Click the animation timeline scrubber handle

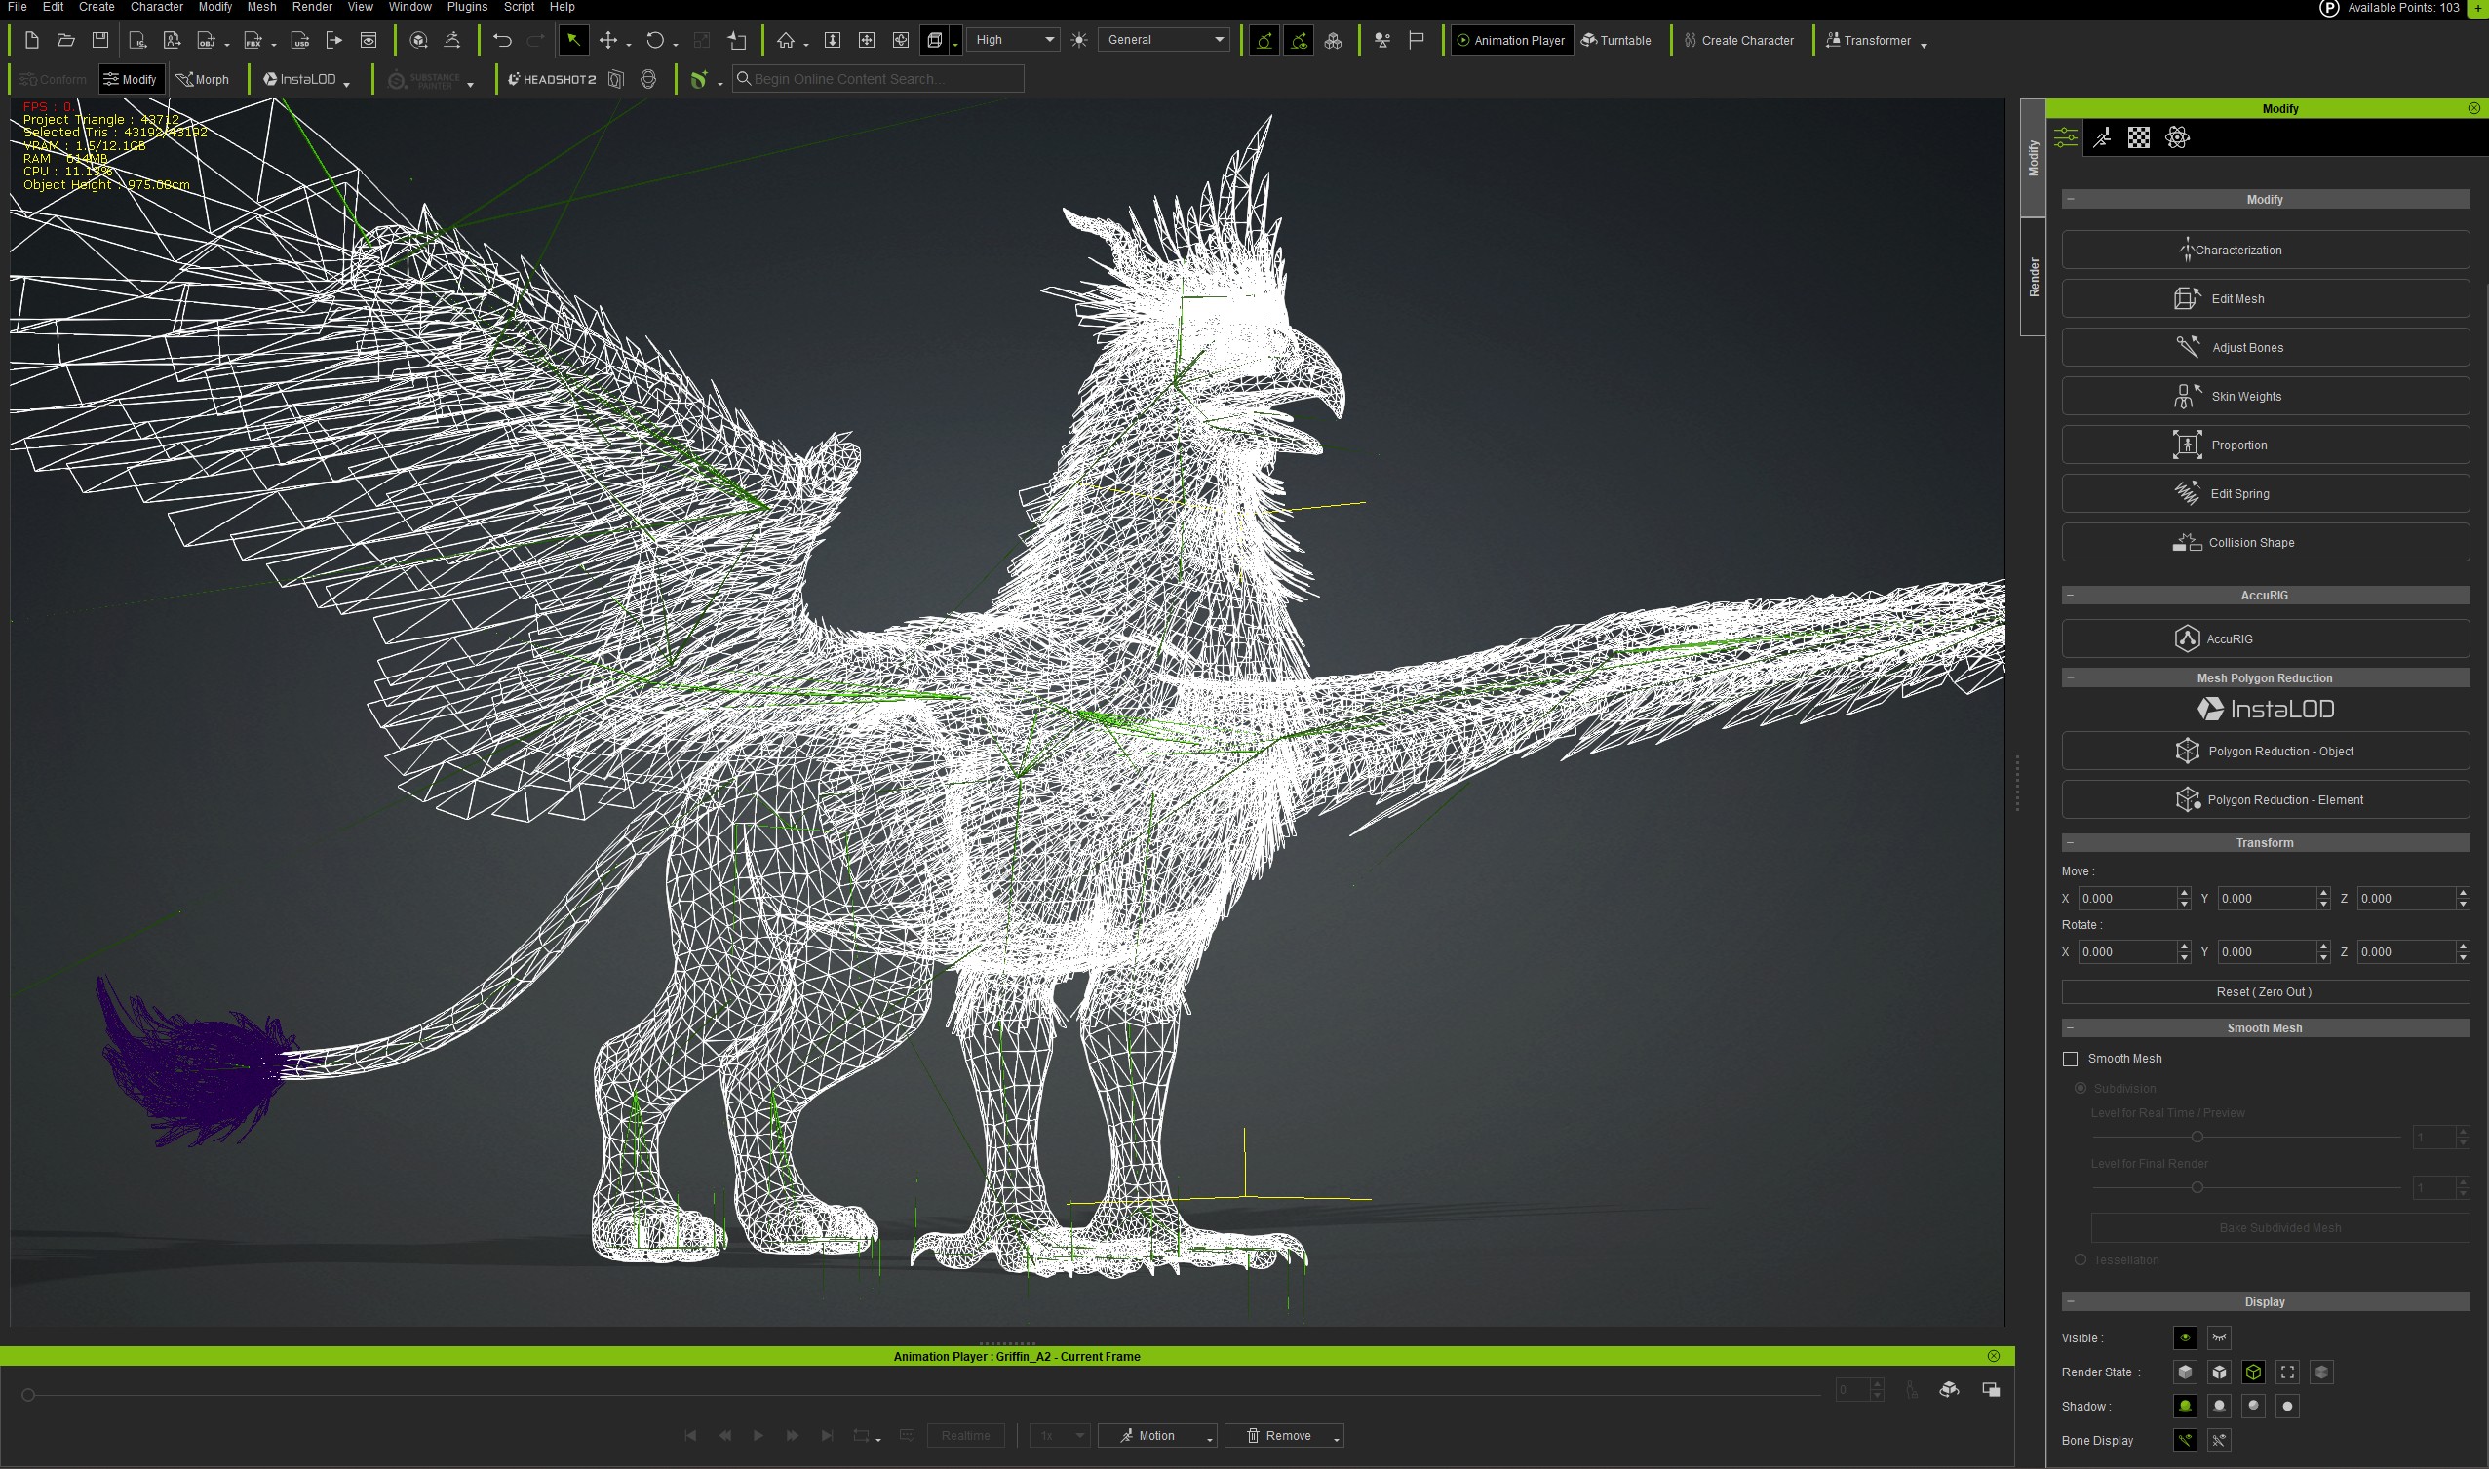(28, 1395)
